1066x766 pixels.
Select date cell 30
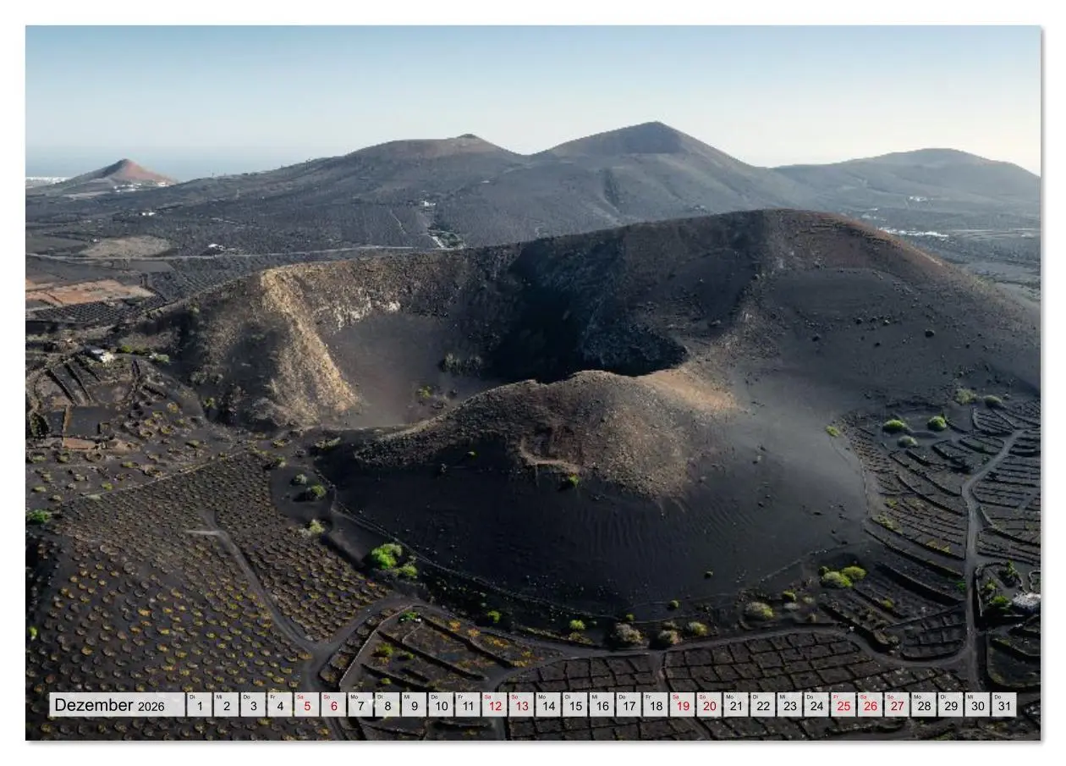click(x=977, y=705)
